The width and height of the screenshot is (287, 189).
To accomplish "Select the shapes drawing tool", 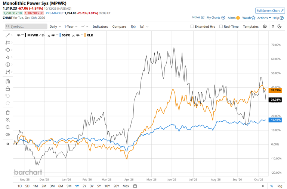I will pyautogui.click(x=8, y=50).
